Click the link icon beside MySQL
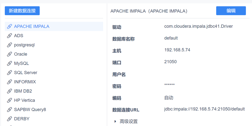The height and width of the screenshot is (126, 252). click(x=9, y=63)
